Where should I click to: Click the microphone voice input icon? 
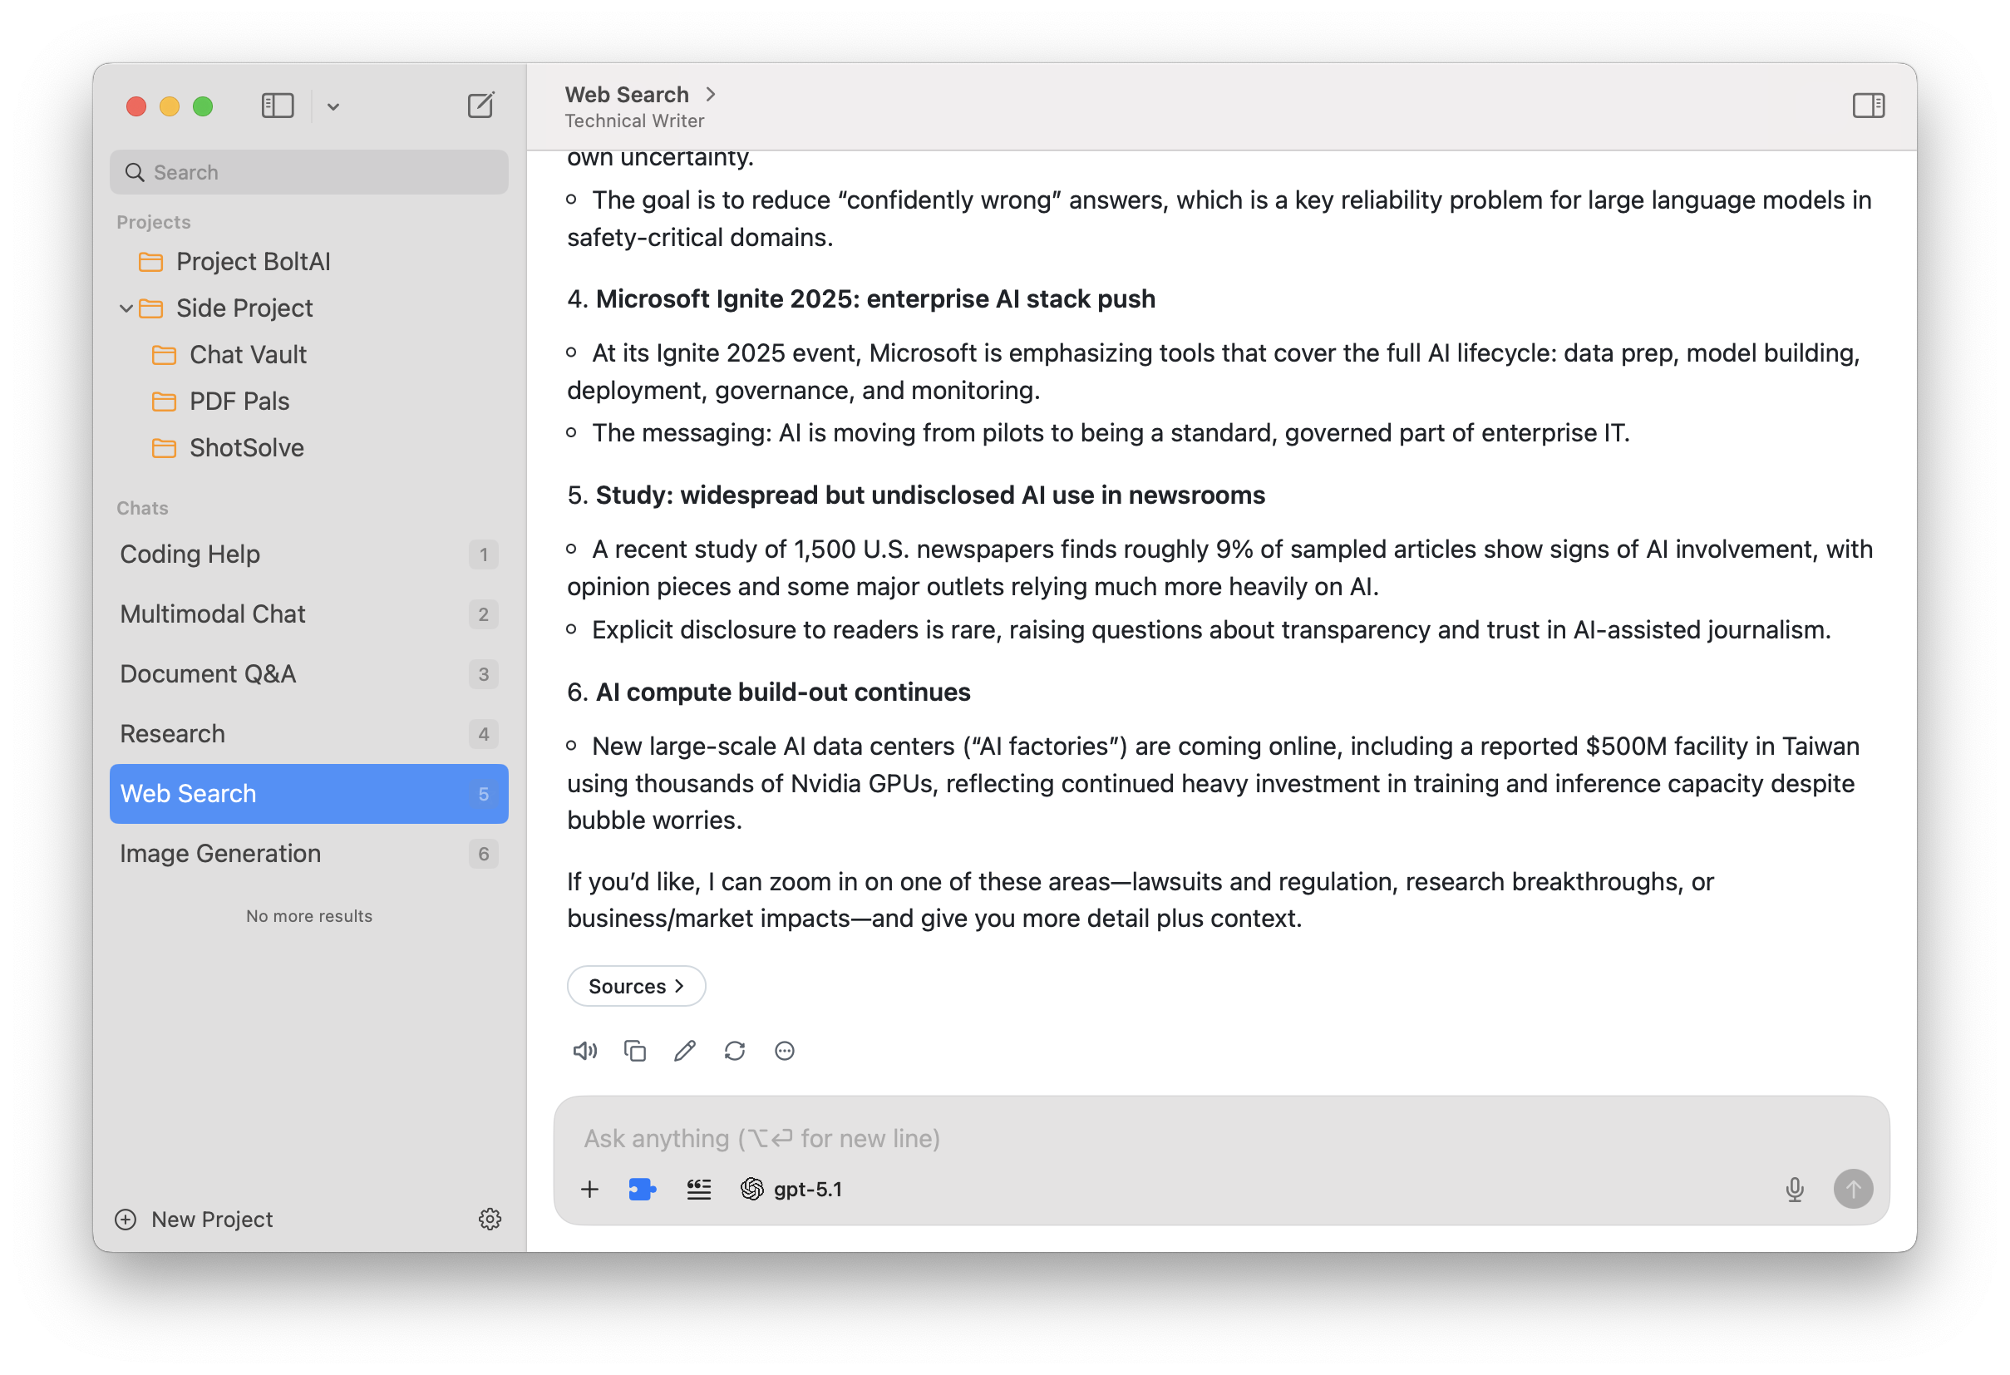pyautogui.click(x=1795, y=1190)
